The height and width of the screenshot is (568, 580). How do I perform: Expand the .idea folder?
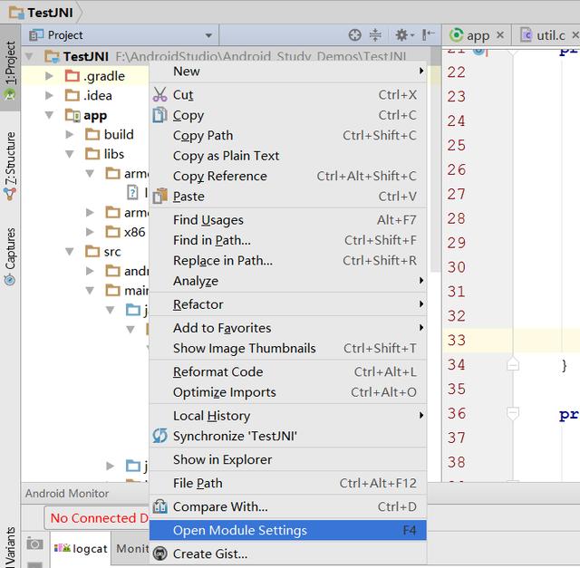(x=49, y=95)
